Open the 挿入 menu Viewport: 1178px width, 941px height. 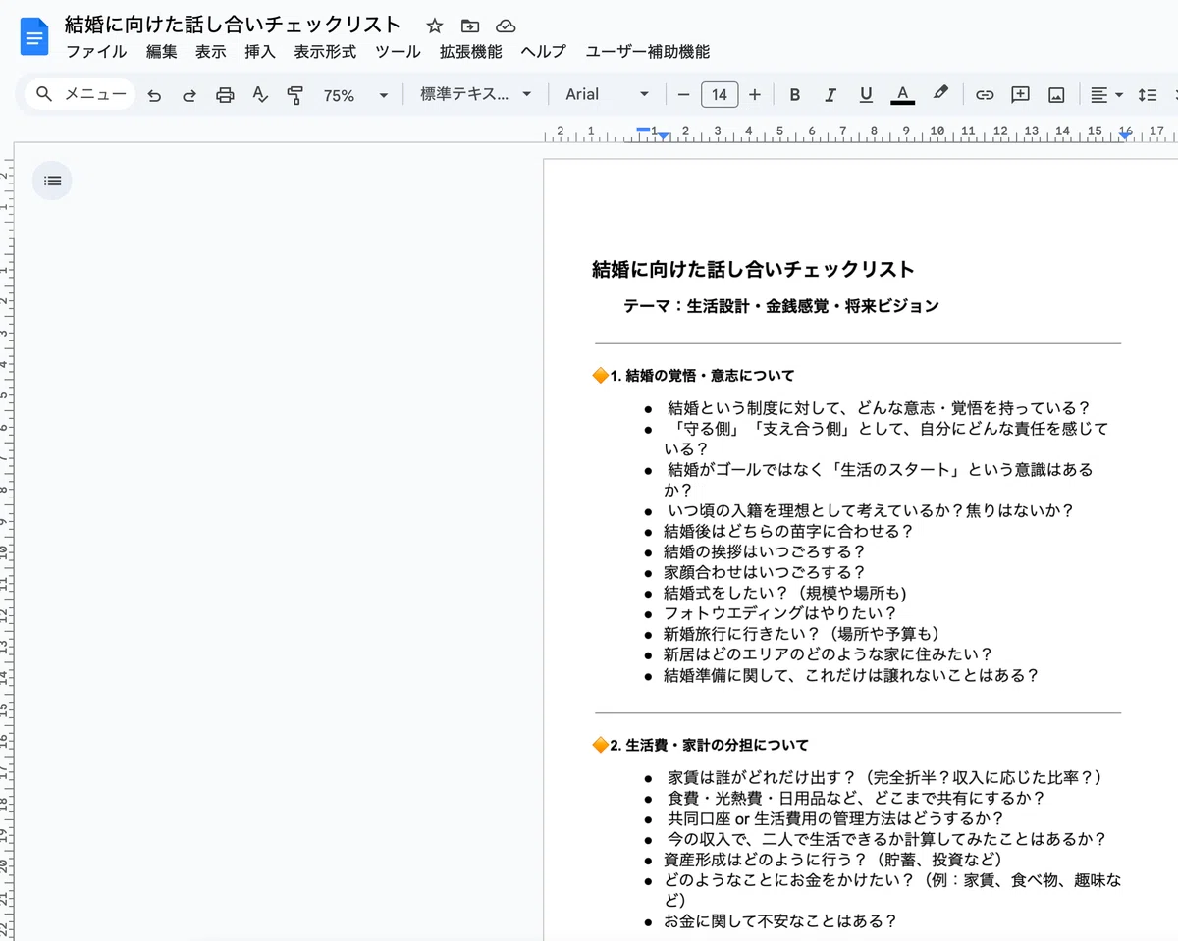260,52
